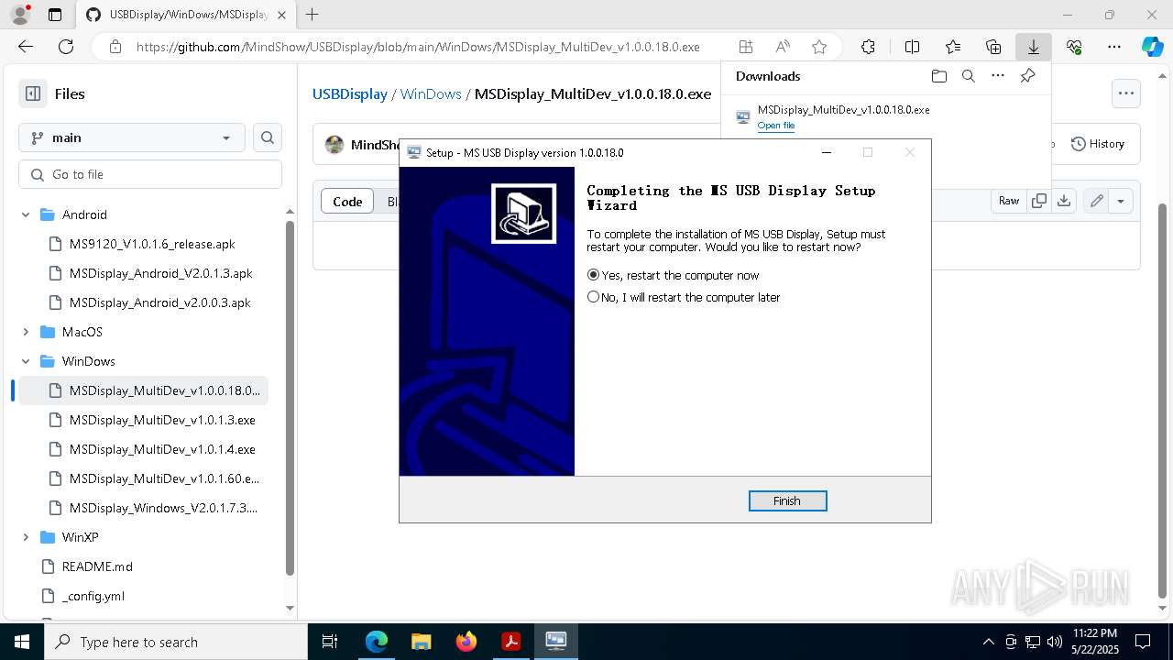Click the 'Go to file' search field

(150, 174)
